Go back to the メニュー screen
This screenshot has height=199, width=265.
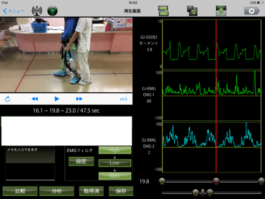(x=14, y=11)
